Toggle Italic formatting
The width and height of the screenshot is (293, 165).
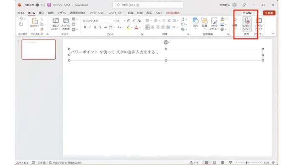pyautogui.click(x=90, y=27)
